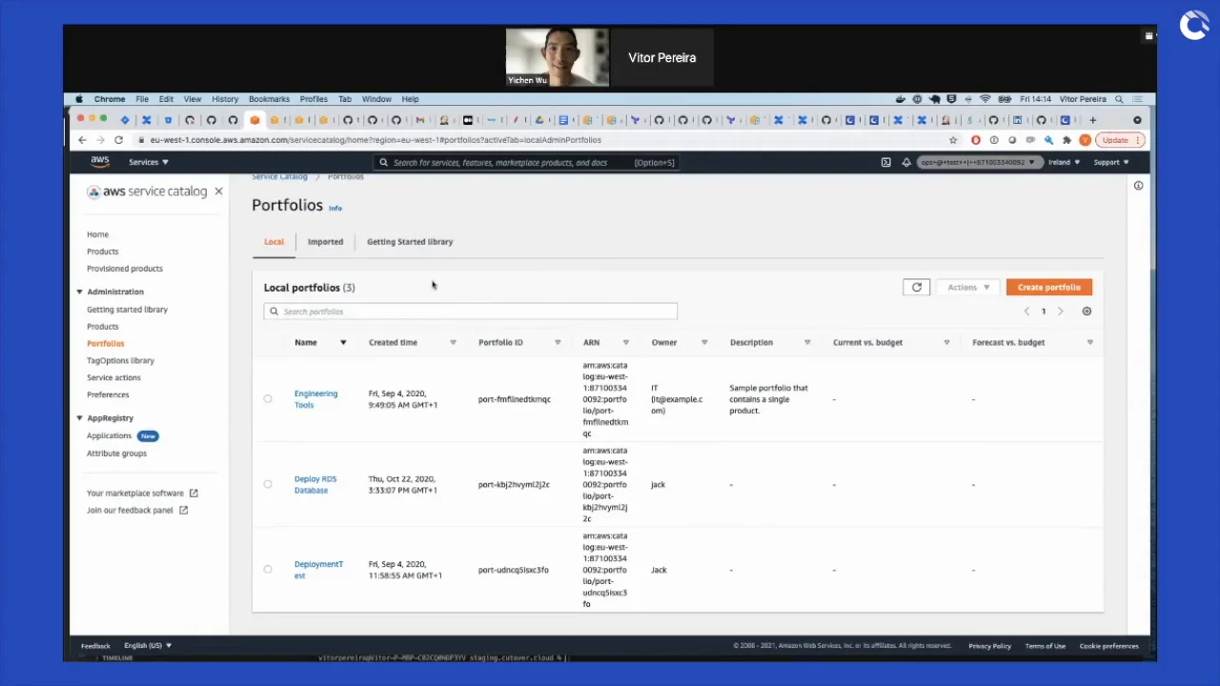Screen dimensions: 1220x686
Task: Click the AWS logo in console header
Action: point(100,162)
